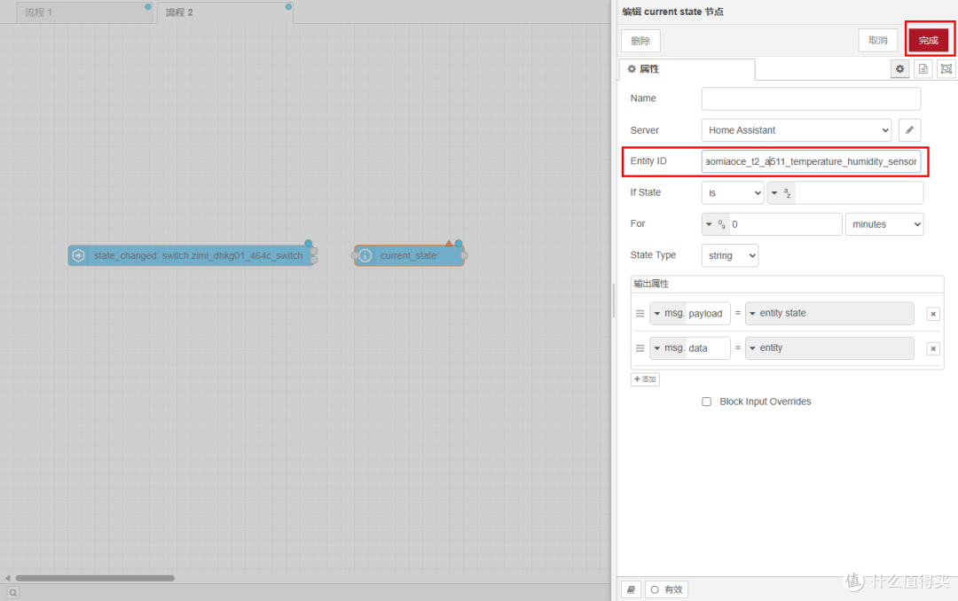The image size is (958, 601).
Task: Open the State Type dropdown
Action: point(729,255)
